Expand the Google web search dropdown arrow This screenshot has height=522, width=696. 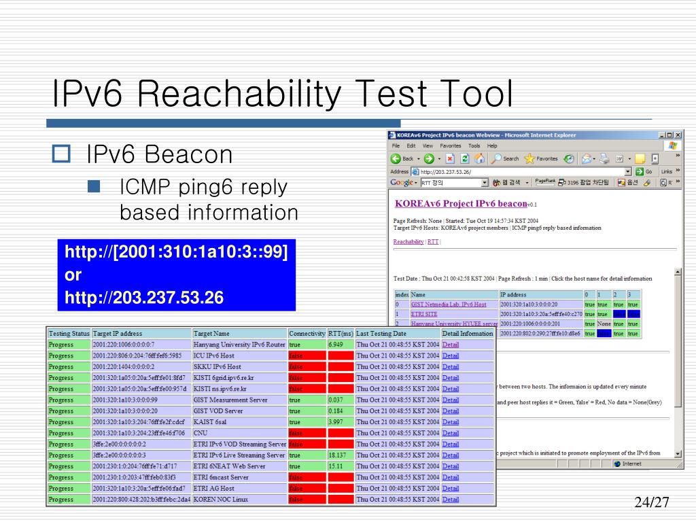527,183
